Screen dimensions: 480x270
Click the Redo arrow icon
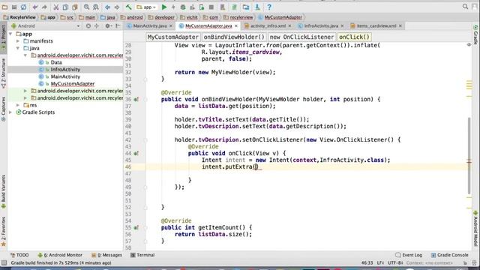[44, 7]
